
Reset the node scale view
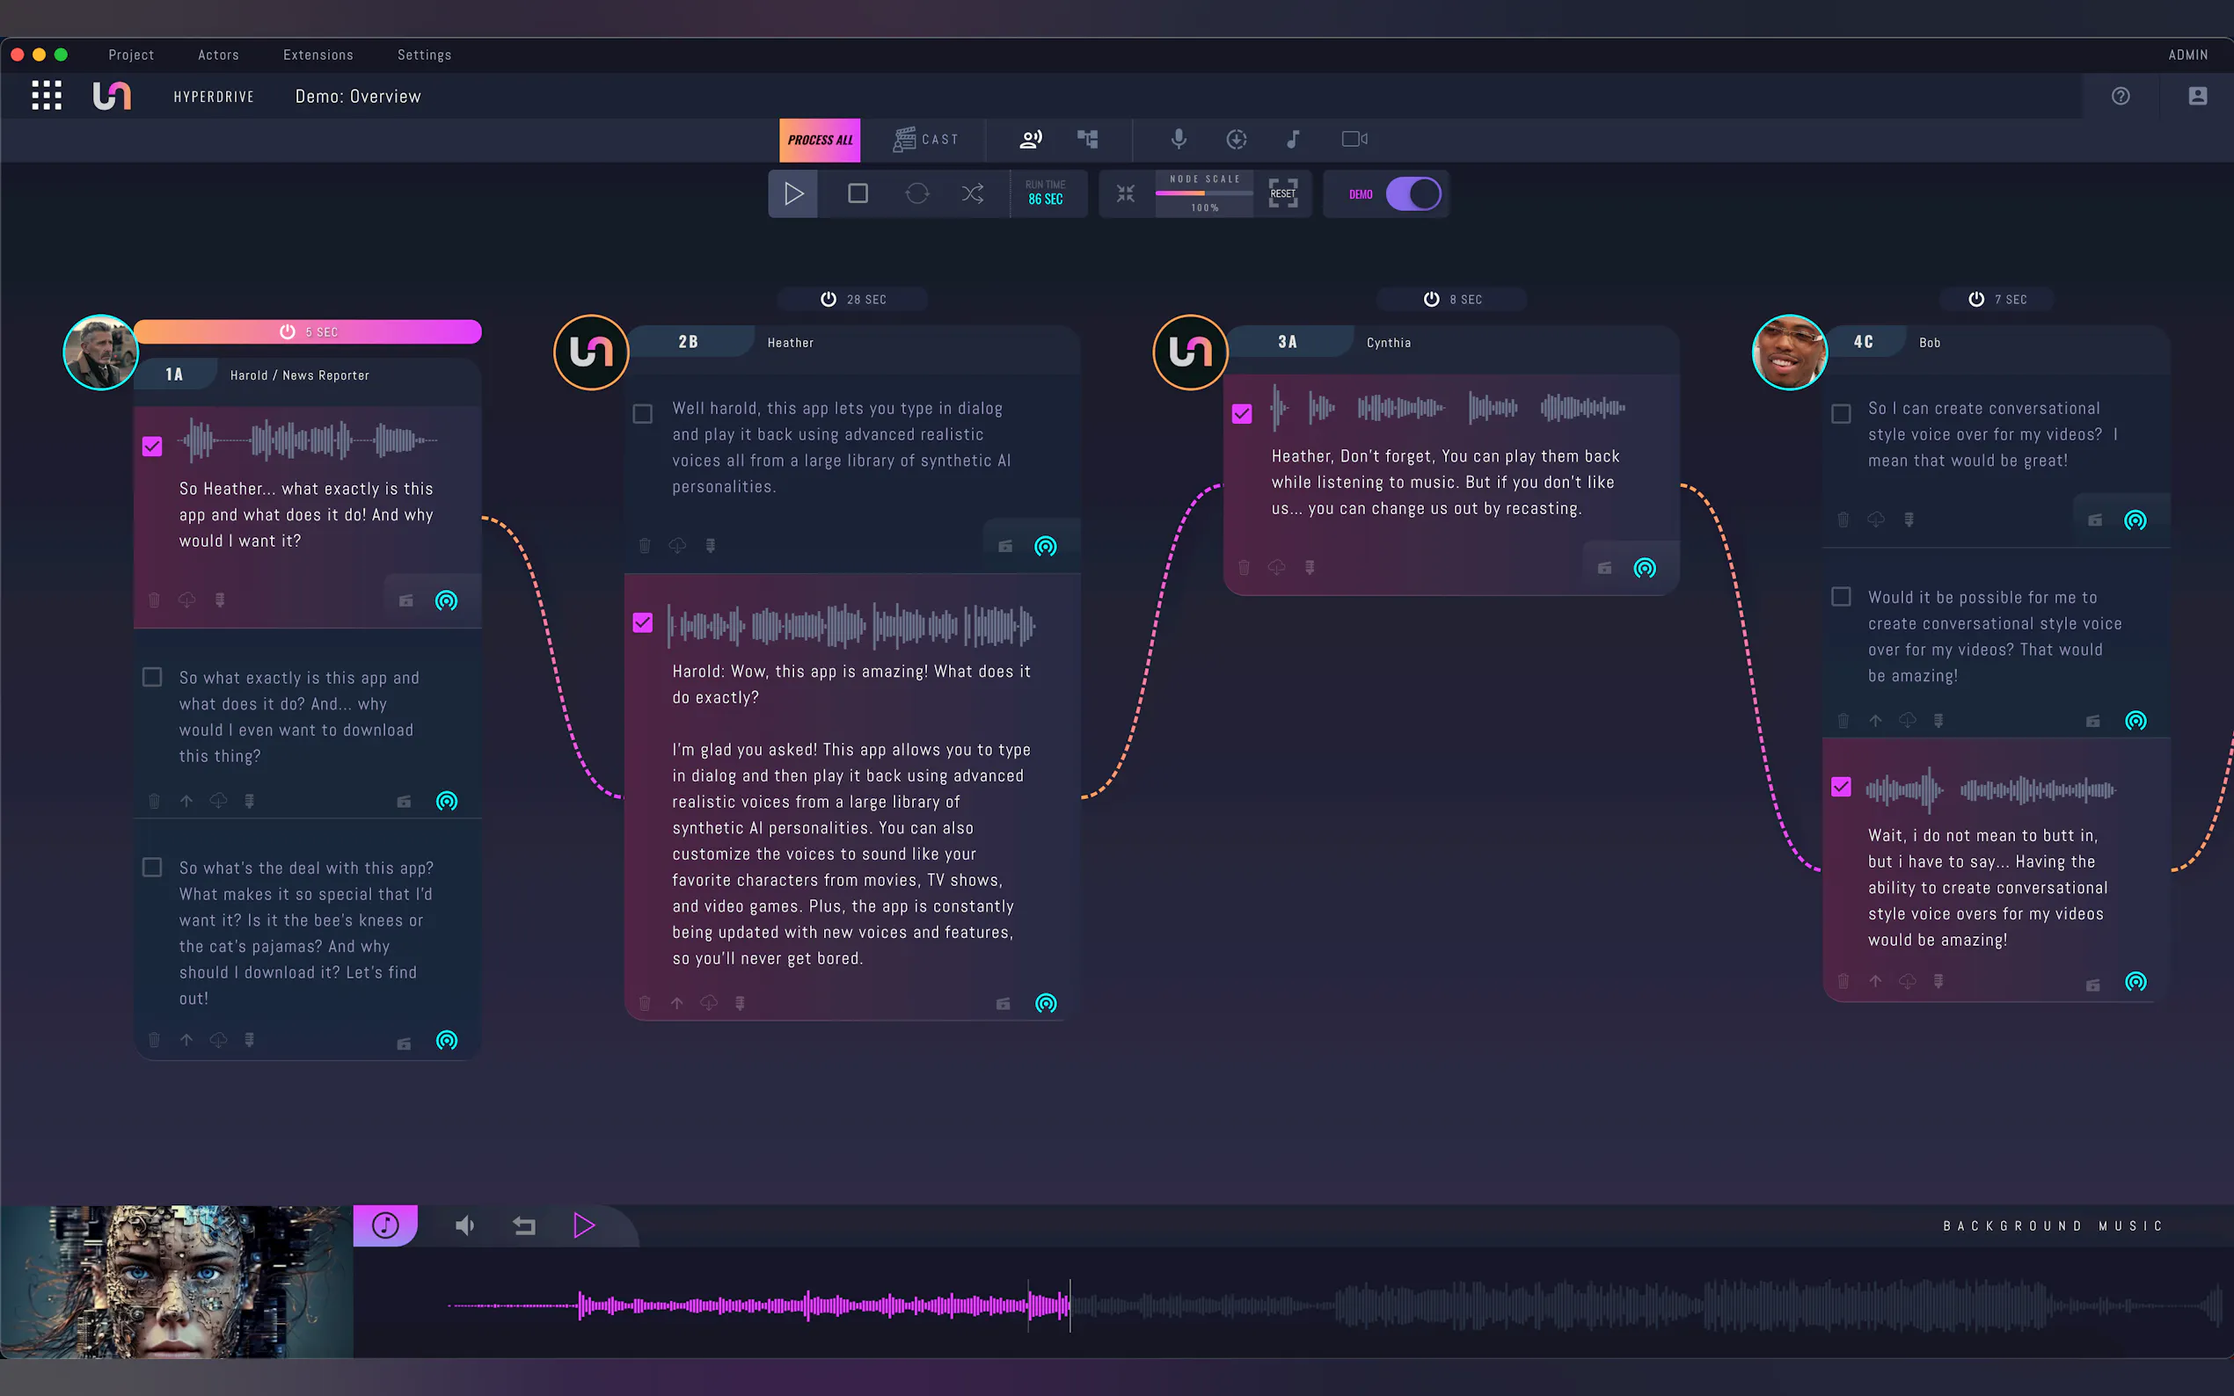(x=1282, y=194)
